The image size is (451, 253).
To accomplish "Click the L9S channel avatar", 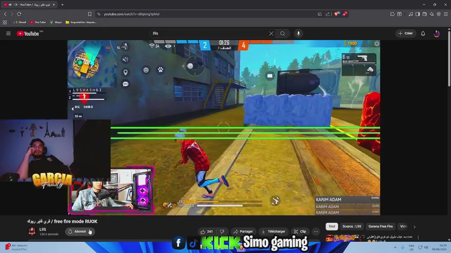I will coord(32,231).
